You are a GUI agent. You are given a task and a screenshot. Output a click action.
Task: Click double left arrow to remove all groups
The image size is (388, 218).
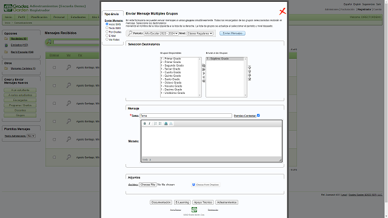[x=204, y=81]
